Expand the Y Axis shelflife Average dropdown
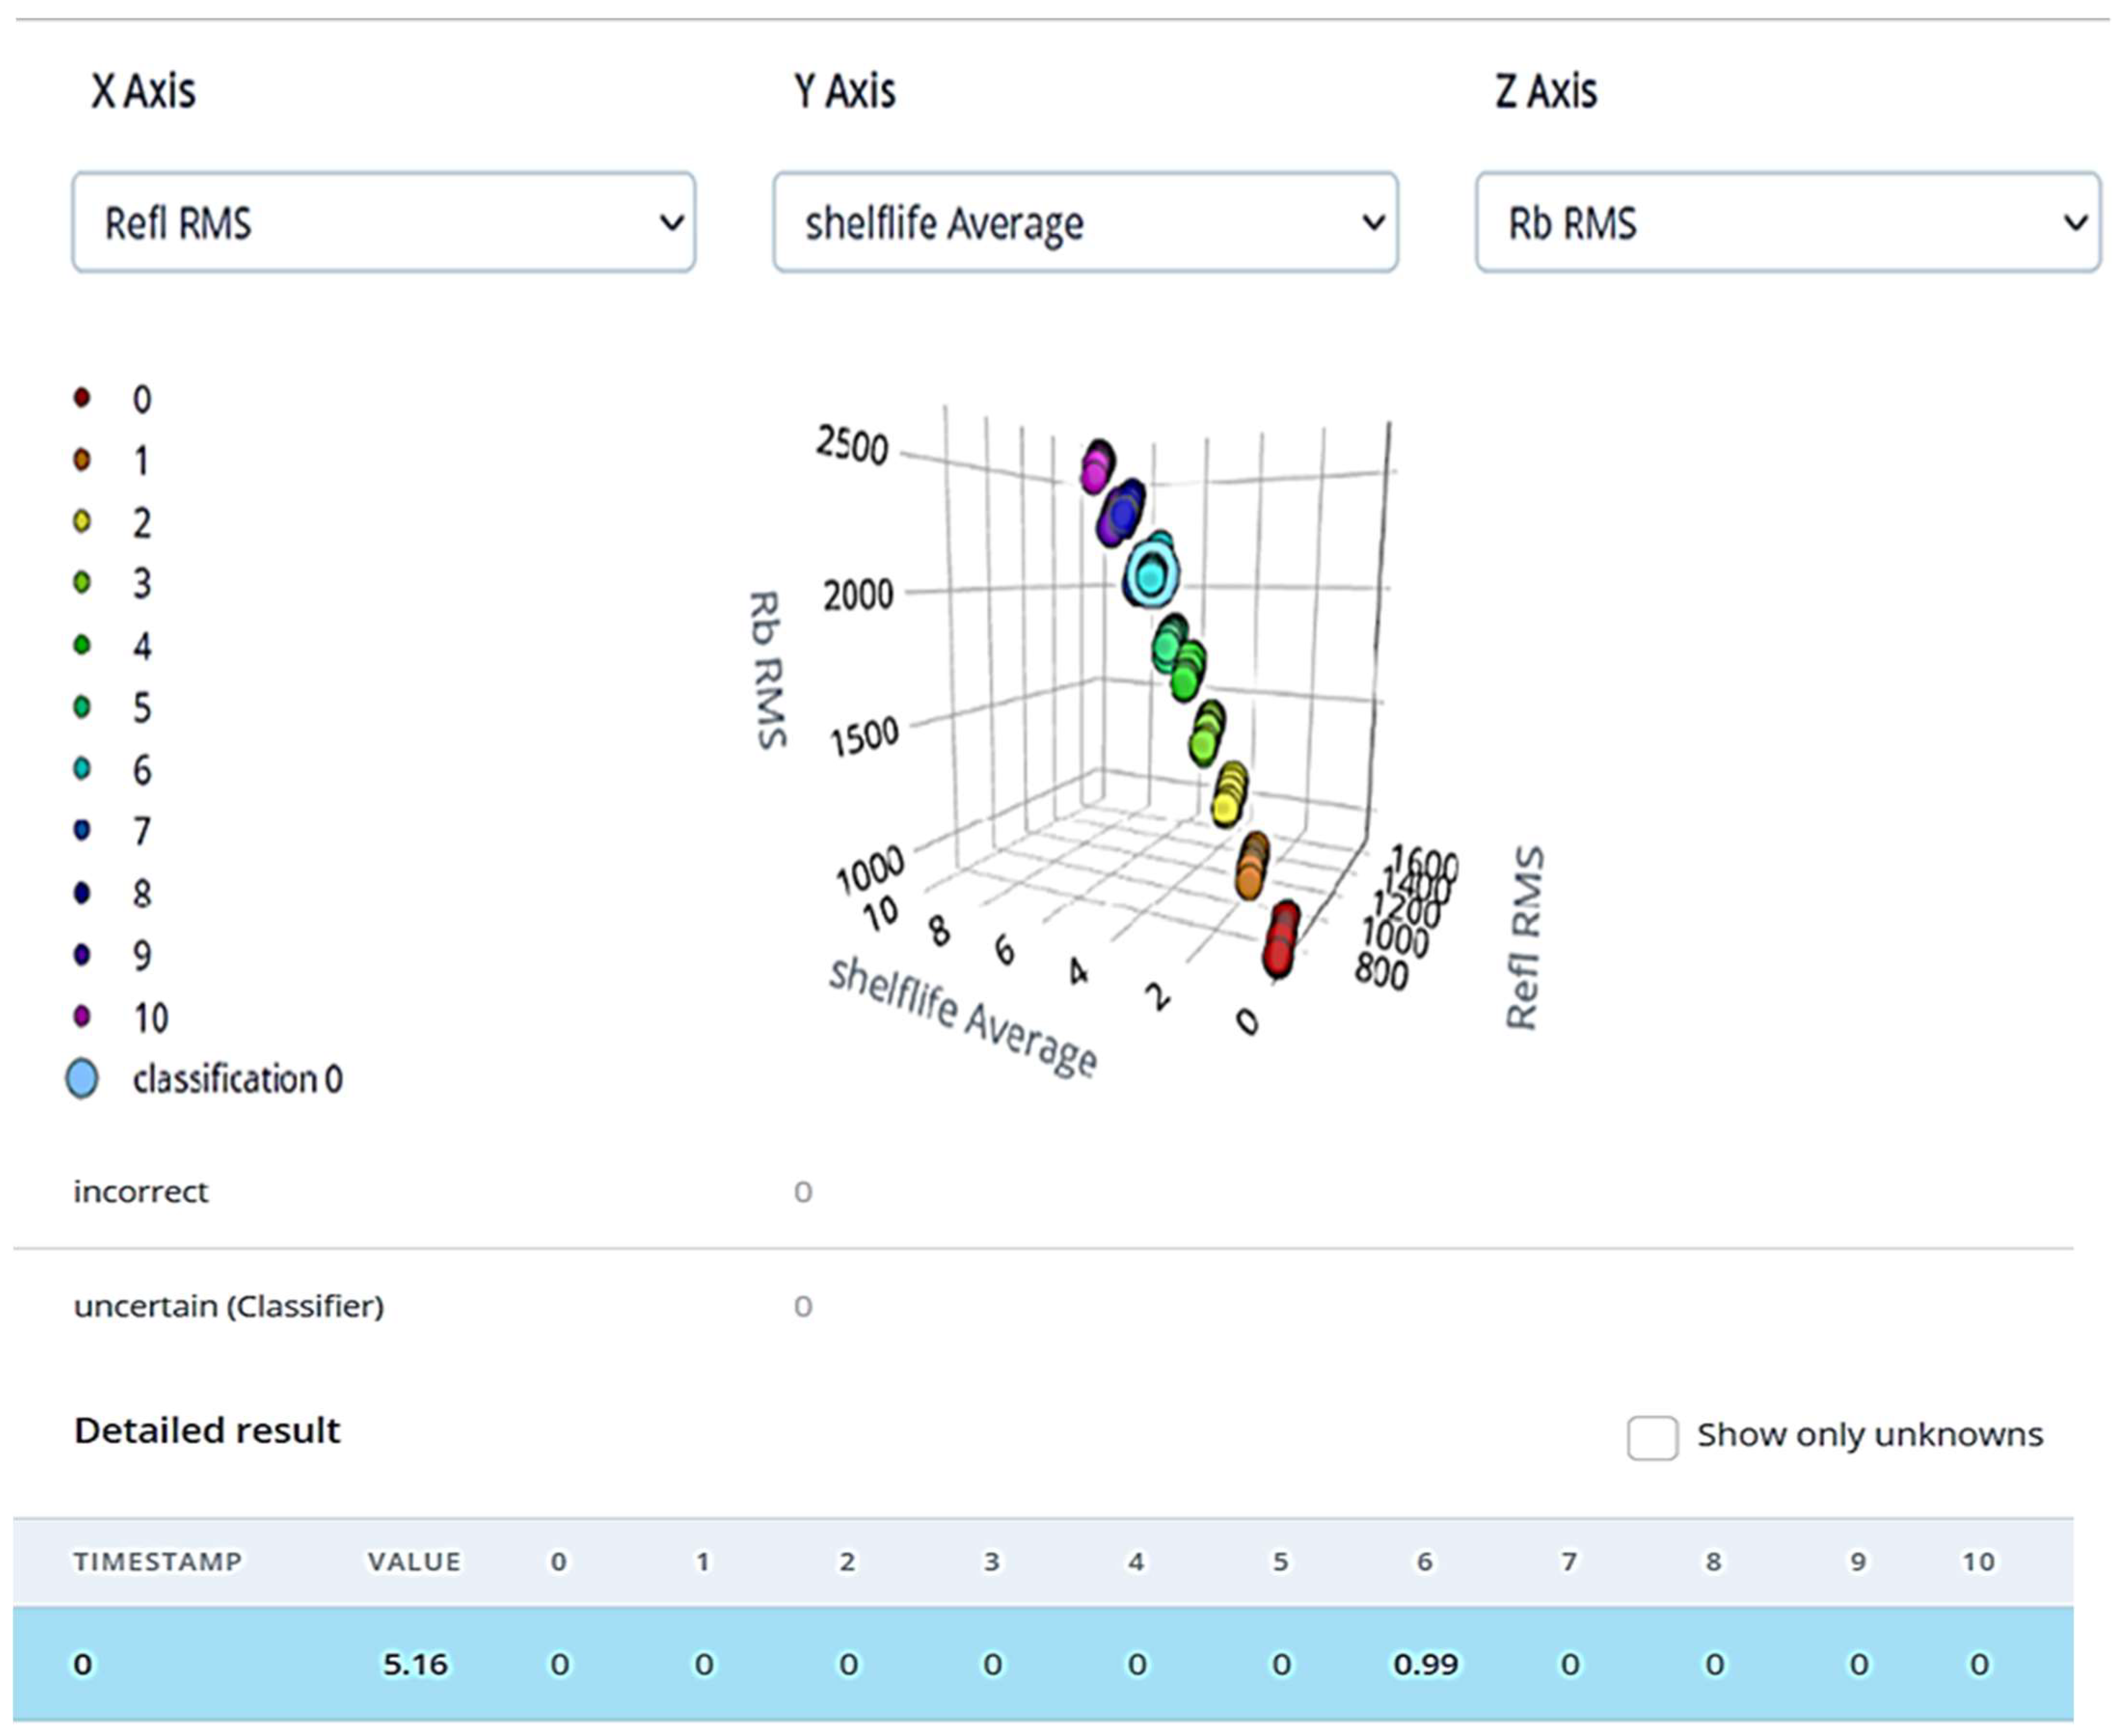 point(1085,222)
